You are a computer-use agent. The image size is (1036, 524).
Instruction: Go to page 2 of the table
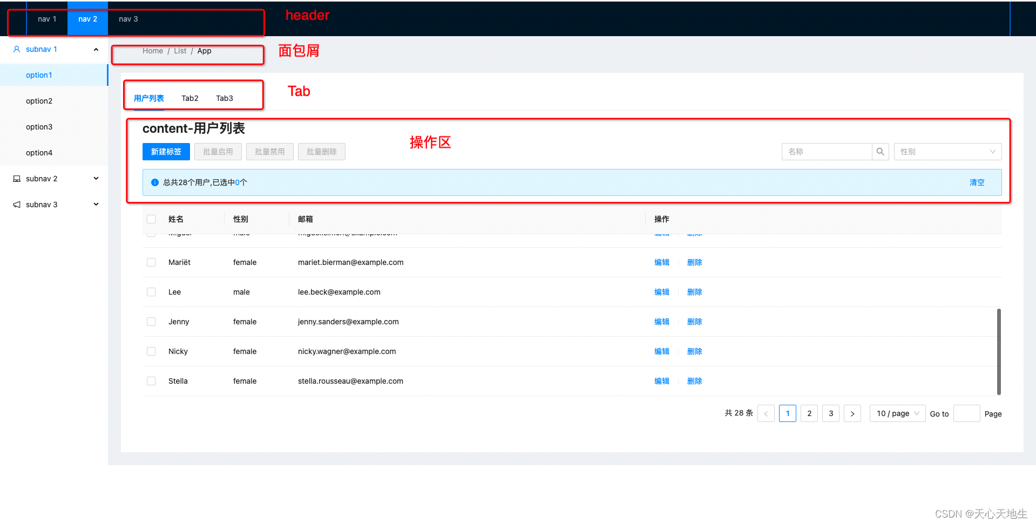point(809,413)
